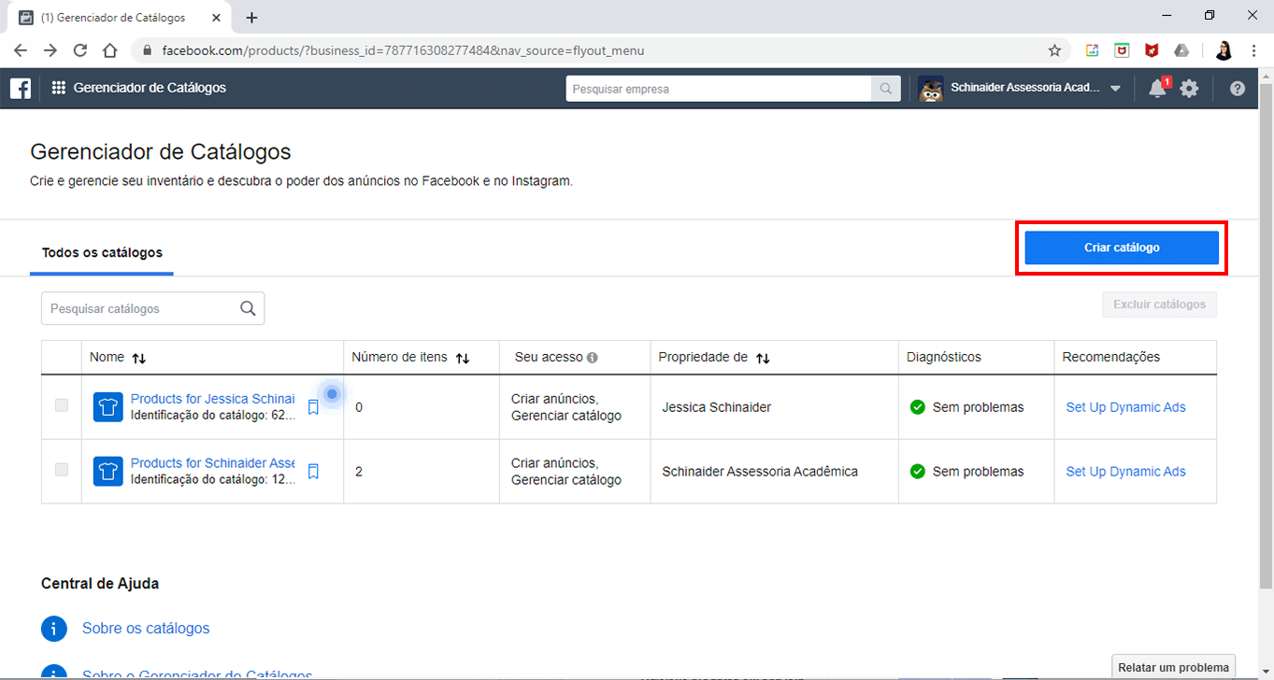Open the apps grid menu icon
Viewport: 1274px width, 680px height.
(58, 88)
